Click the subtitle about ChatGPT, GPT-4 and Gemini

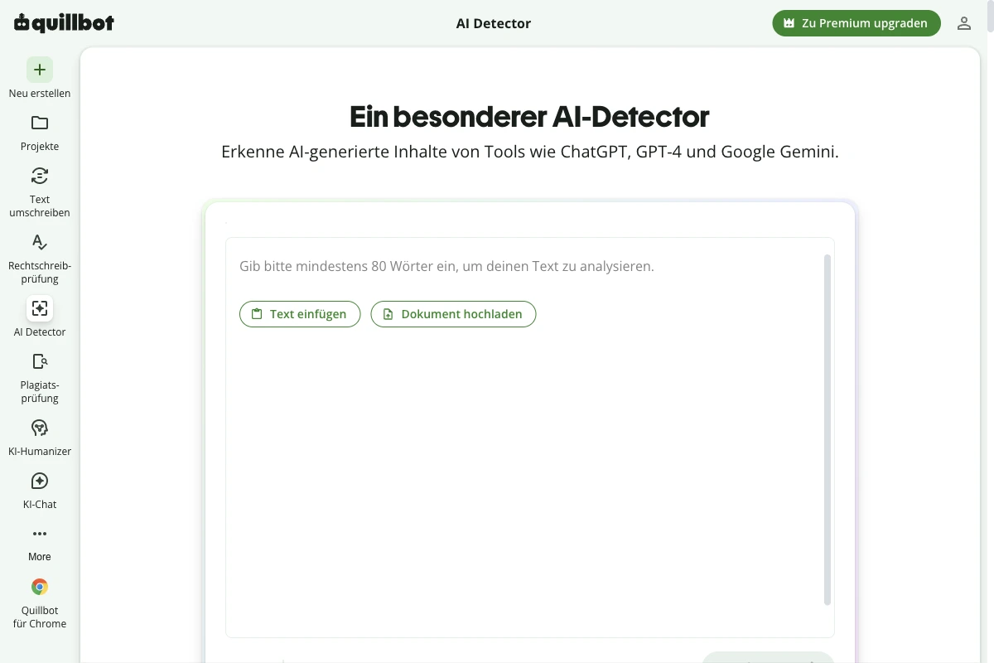(x=530, y=152)
